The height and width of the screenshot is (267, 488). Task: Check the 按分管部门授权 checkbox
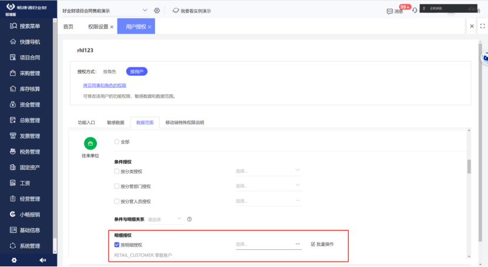click(117, 186)
